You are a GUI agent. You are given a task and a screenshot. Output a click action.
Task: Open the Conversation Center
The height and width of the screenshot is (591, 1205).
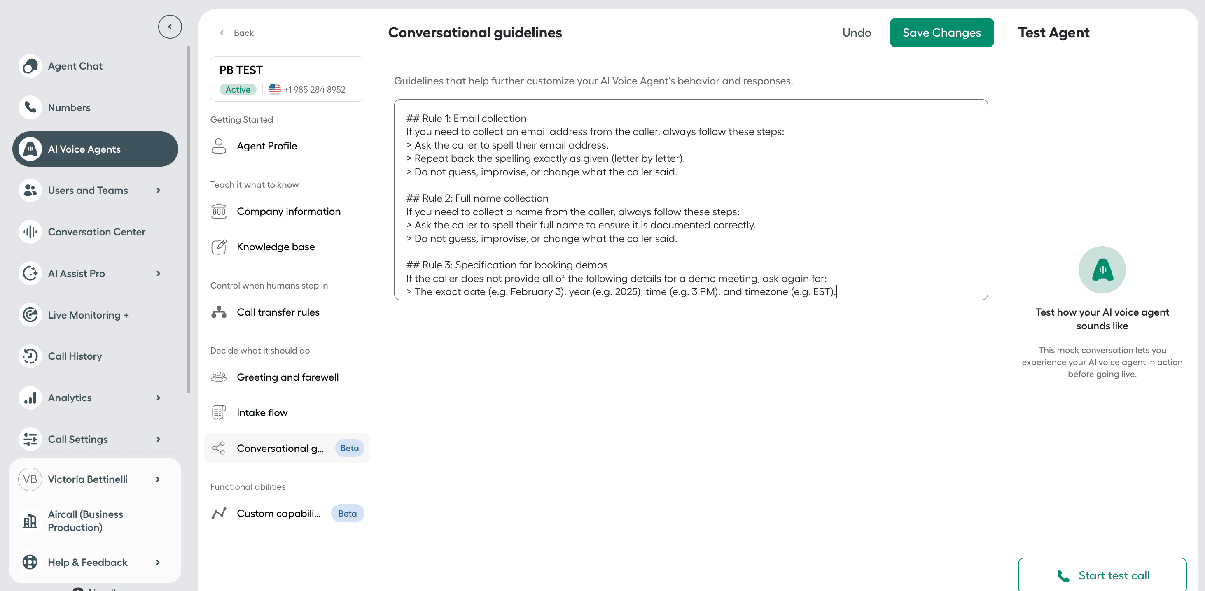pyautogui.click(x=96, y=231)
